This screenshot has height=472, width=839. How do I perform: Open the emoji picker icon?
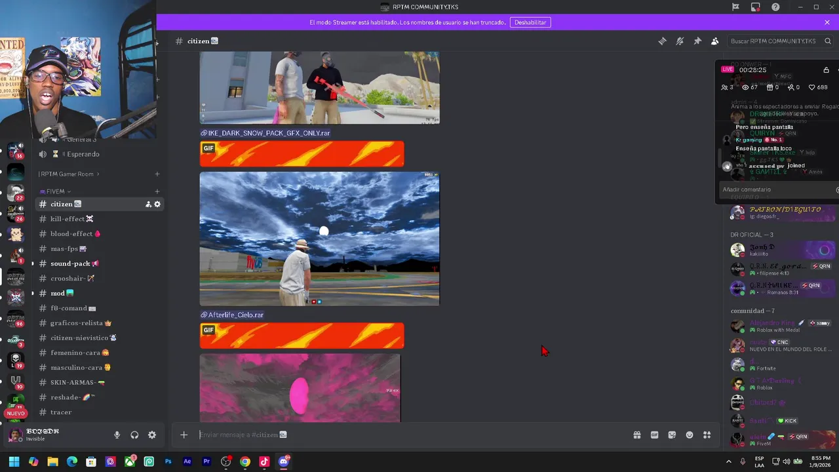click(x=690, y=435)
